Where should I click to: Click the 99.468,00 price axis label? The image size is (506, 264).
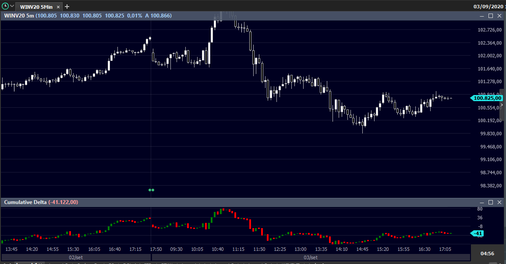click(491, 147)
